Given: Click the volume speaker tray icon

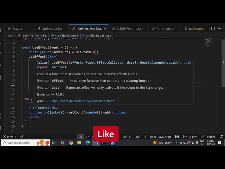Looking at the screenshot, I should pyautogui.click(x=193, y=143).
